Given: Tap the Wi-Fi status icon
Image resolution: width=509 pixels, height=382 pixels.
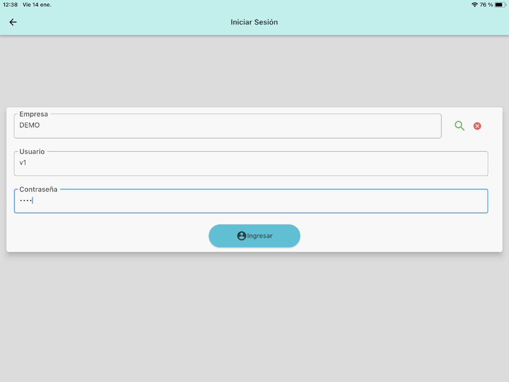Looking at the screenshot, I should pos(474,5).
